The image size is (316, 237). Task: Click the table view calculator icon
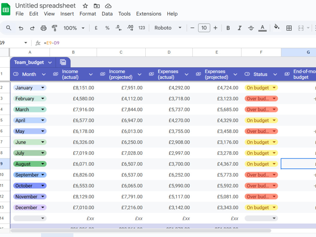pos(63,62)
